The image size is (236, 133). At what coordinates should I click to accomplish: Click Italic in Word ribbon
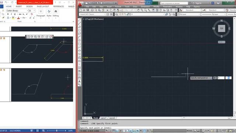(x=11, y=14)
